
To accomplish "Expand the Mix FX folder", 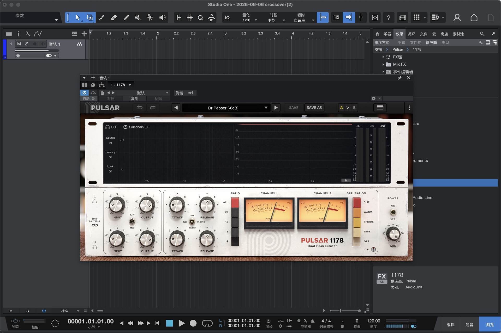I will pyautogui.click(x=383, y=64).
